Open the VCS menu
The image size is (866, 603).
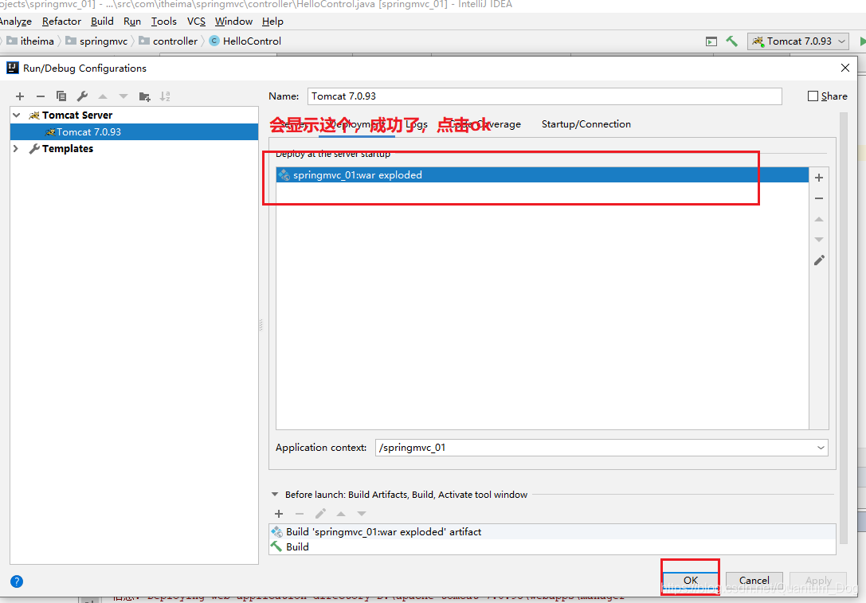(196, 22)
